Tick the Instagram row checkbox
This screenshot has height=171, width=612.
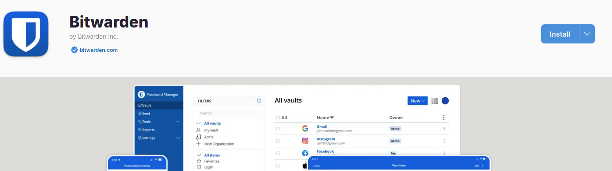pos(278,141)
